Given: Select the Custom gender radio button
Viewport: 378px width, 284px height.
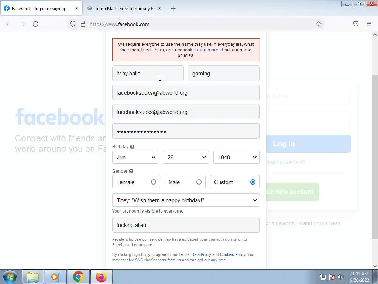Looking at the screenshot, I should point(253,182).
